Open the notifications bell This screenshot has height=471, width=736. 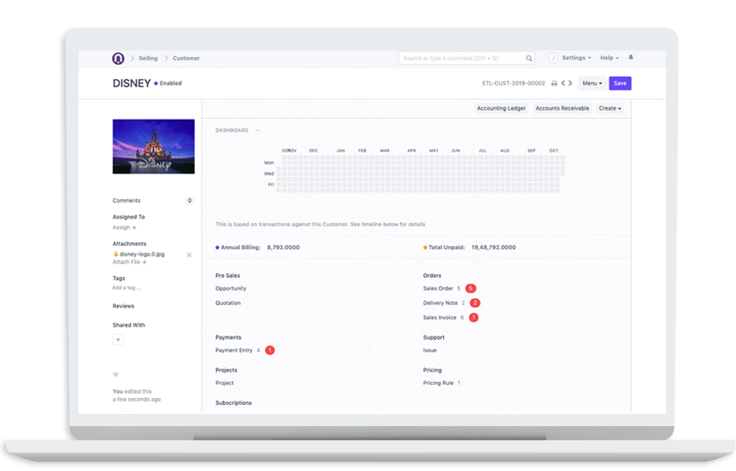(631, 57)
